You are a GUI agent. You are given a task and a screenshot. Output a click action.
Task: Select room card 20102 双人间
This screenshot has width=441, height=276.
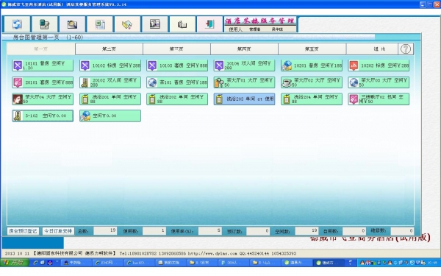(x=110, y=82)
